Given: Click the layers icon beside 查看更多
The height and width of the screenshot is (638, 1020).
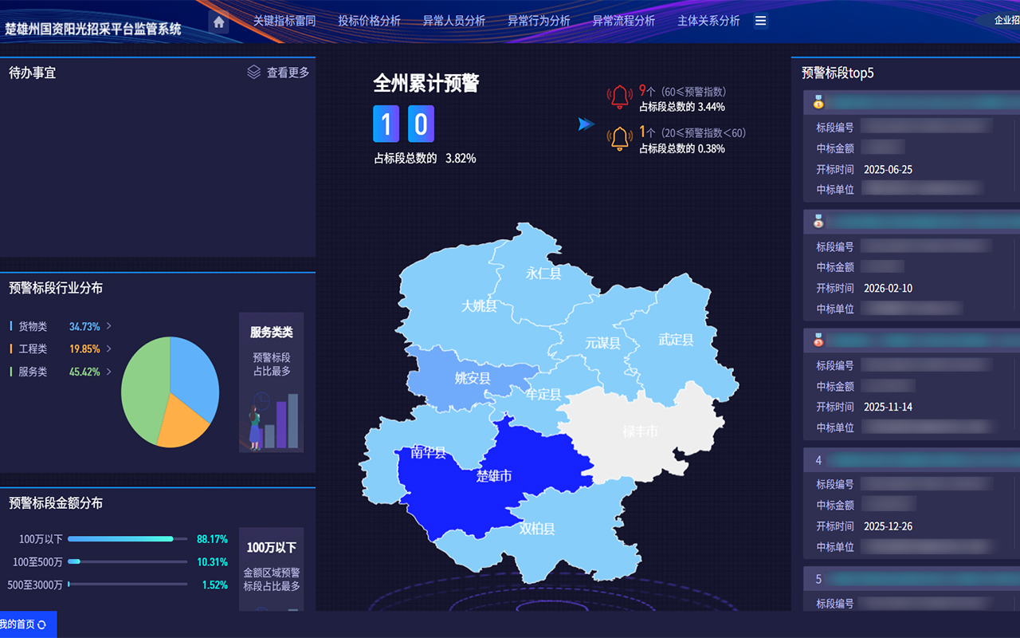Looking at the screenshot, I should point(253,72).
